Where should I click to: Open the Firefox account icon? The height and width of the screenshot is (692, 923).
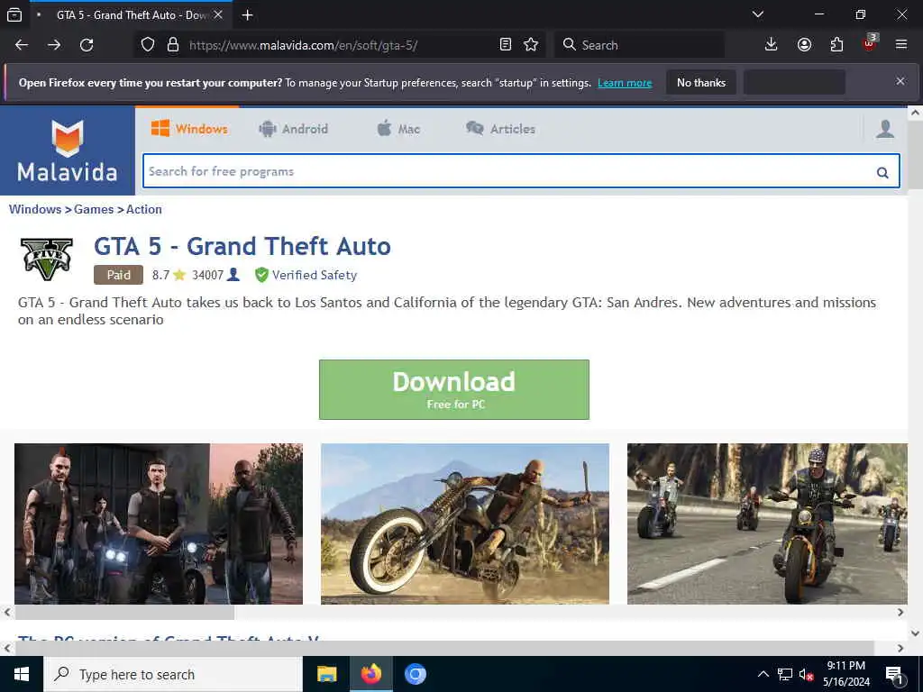point(804,45)
